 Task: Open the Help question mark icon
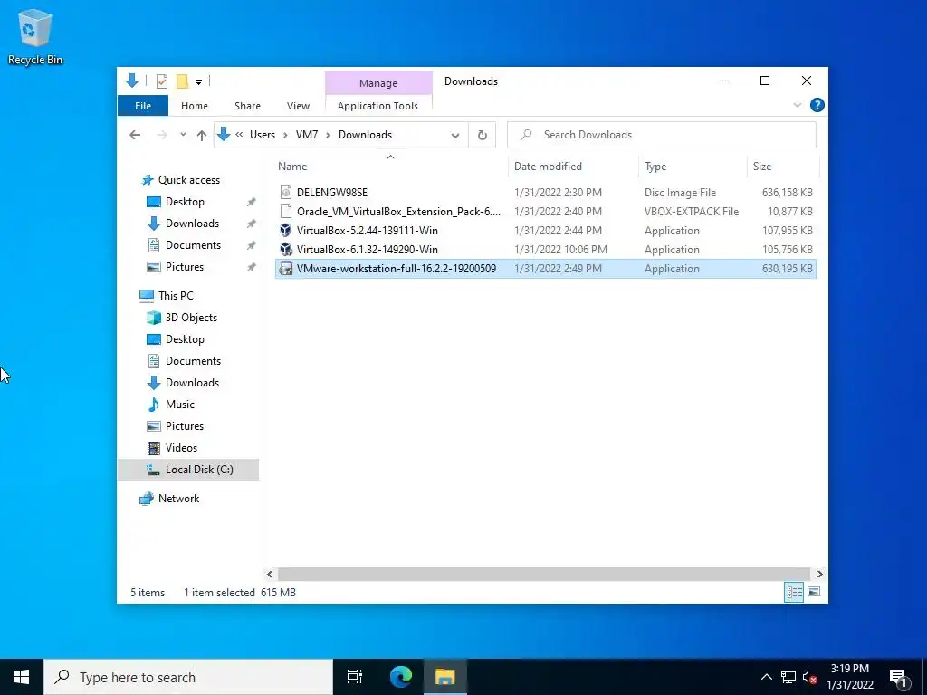point(817,105)
